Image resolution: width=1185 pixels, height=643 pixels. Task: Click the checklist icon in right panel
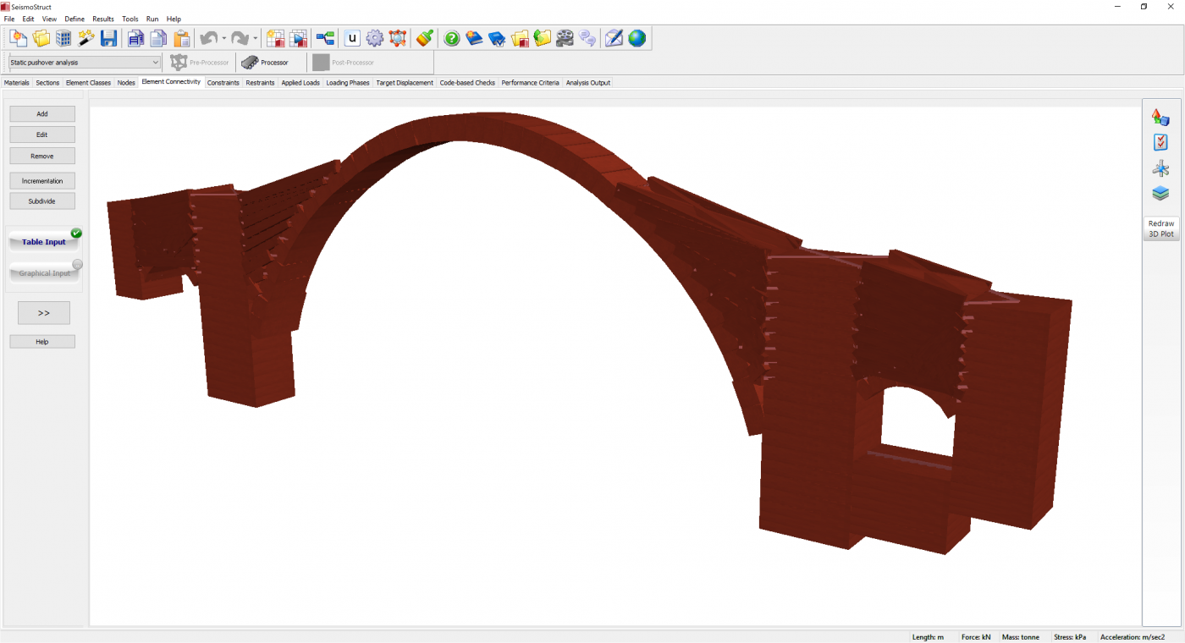[1160, 143]
